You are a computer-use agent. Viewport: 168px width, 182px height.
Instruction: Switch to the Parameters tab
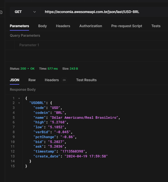(x=19, y=26)
